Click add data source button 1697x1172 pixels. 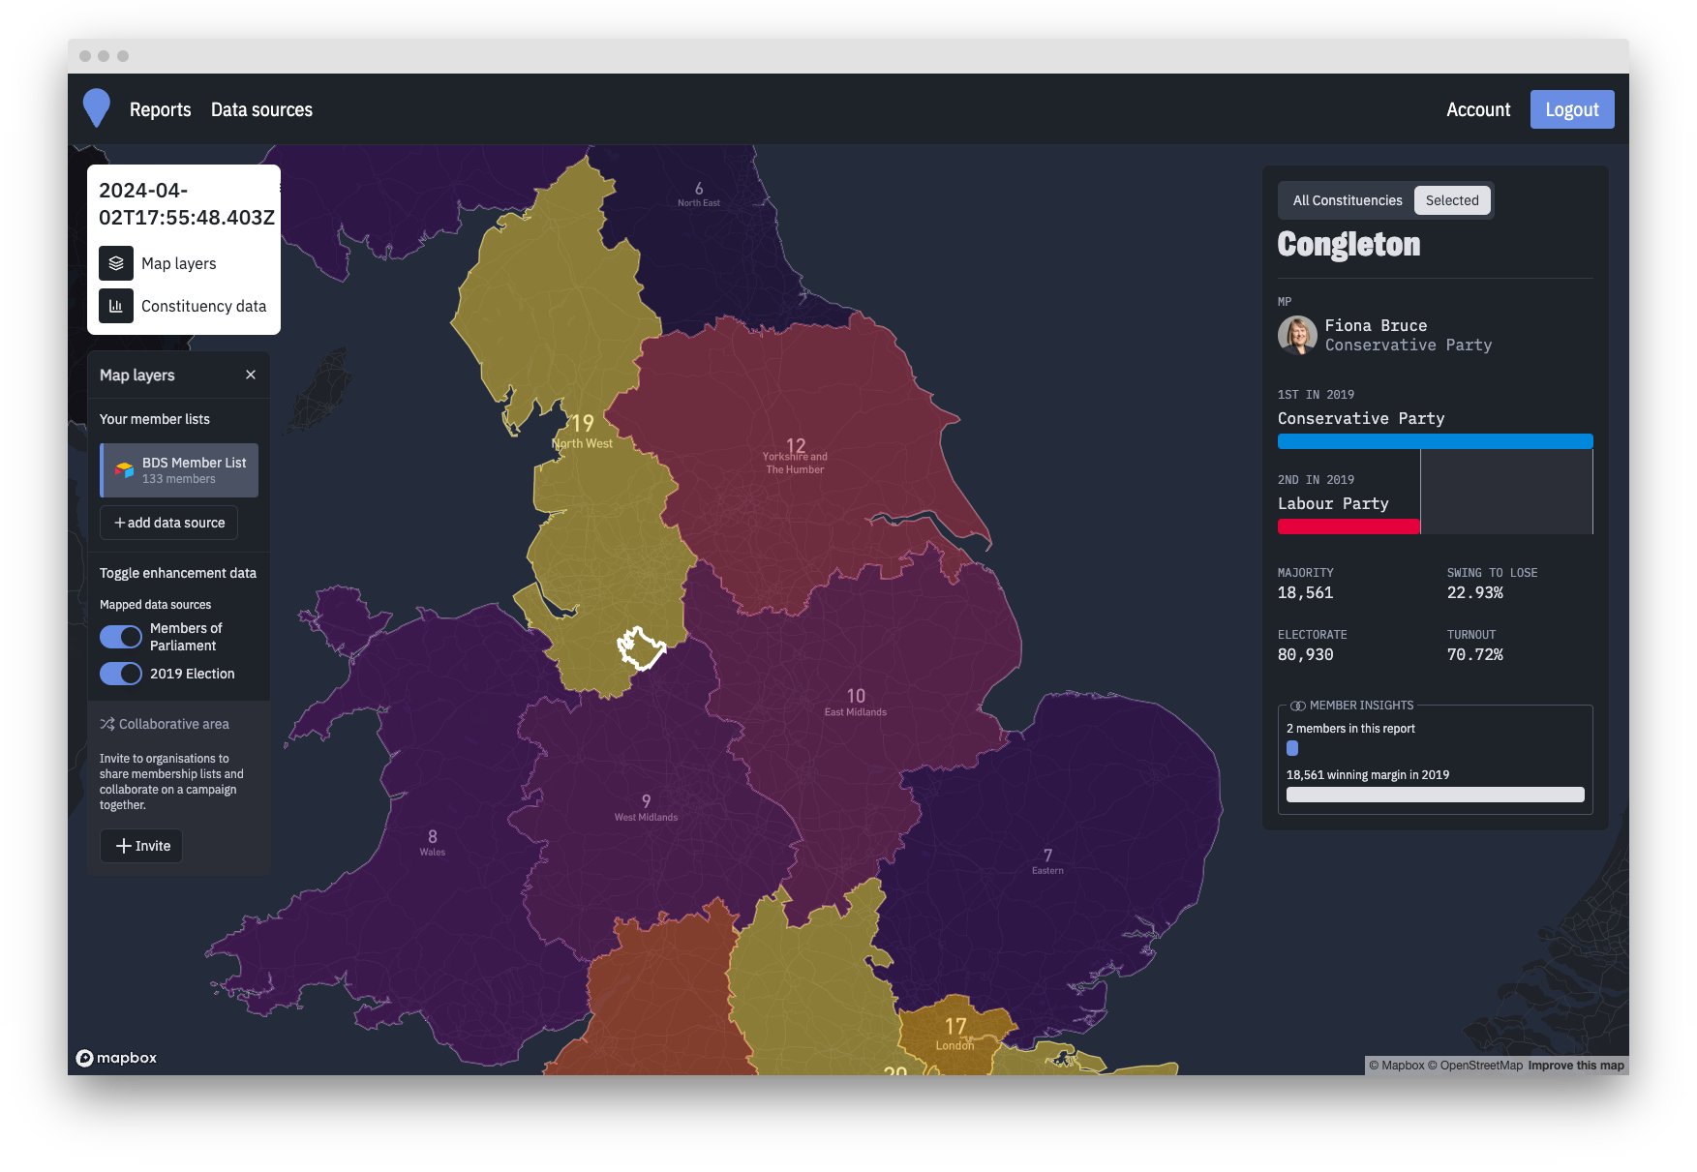(x=169, y=523)
